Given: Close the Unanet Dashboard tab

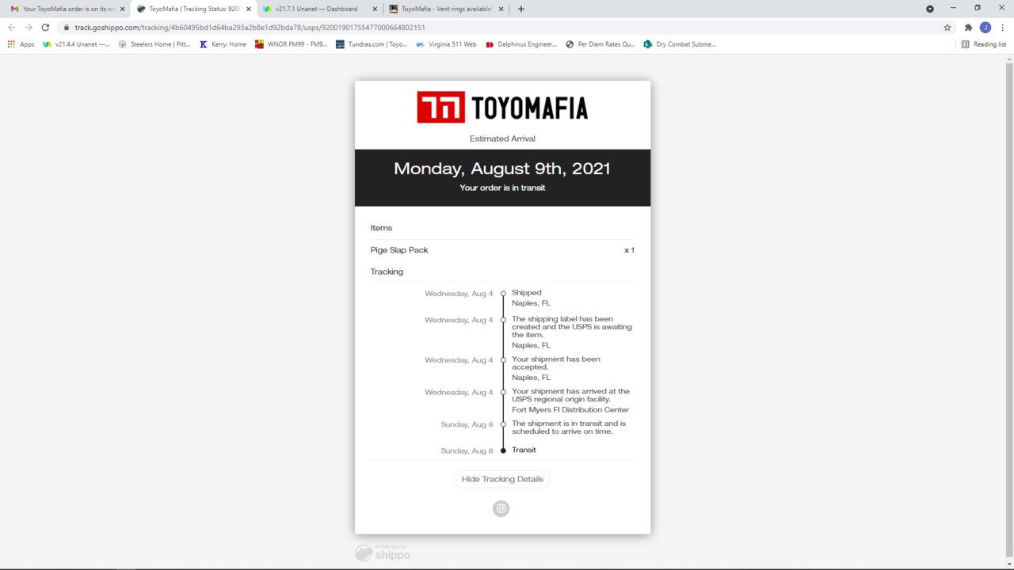Looking at the screenshot, I should click(x=375, y=9).
